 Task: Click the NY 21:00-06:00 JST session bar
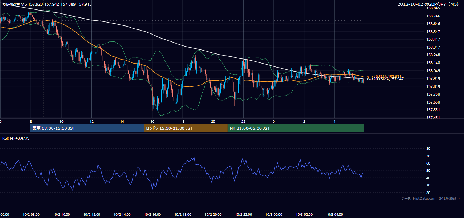pos(296,128)
